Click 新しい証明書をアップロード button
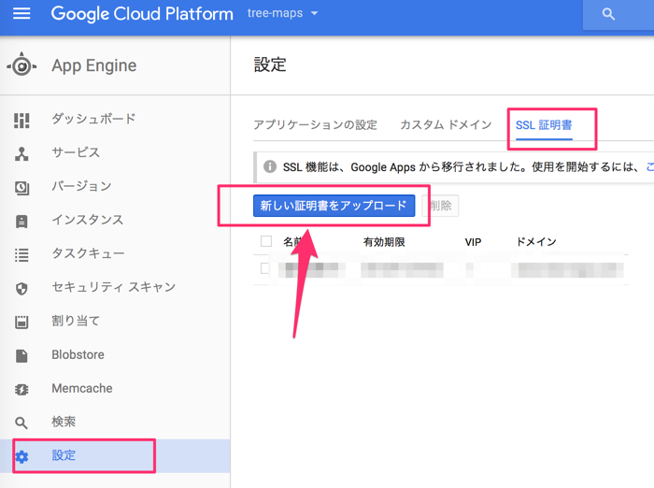Viewport: 654px width, 488px height. [x=334, y=206]
